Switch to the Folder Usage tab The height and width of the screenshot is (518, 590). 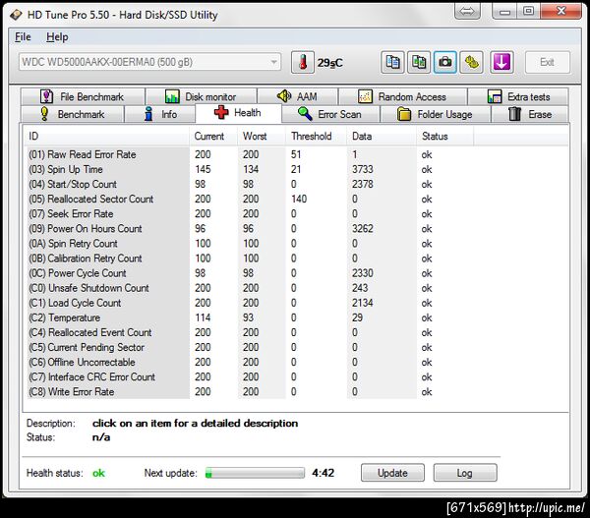coord(436,114)
